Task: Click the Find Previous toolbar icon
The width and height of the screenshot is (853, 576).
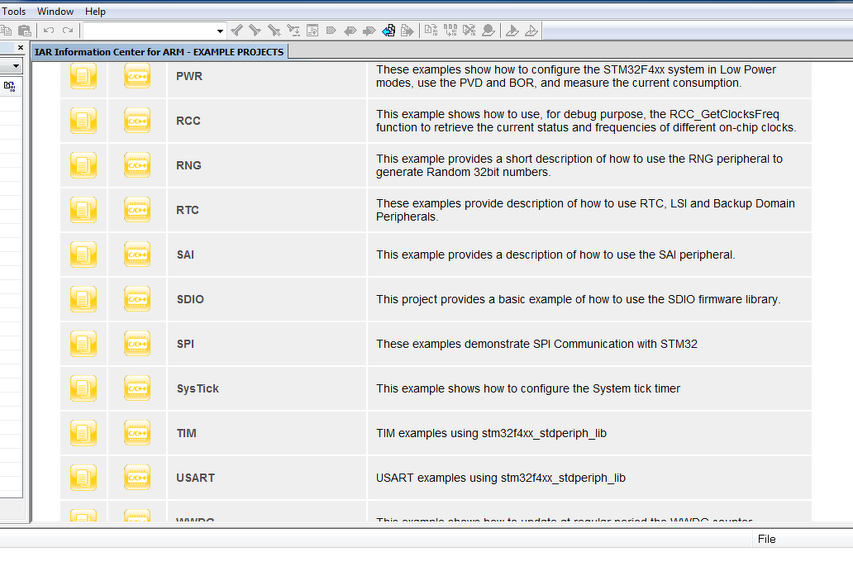Action: [x=236, y=31]
